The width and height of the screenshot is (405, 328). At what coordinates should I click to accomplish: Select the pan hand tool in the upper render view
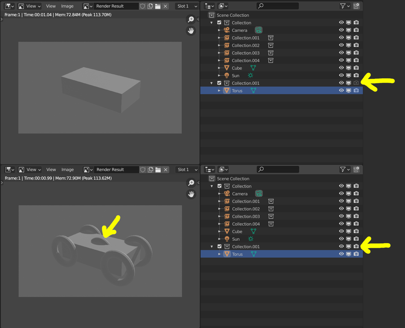(x=191, y=31)
